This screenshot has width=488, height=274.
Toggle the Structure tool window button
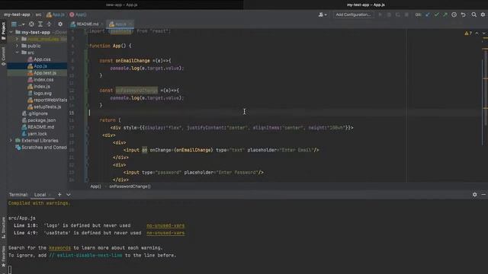coord(3,228)
